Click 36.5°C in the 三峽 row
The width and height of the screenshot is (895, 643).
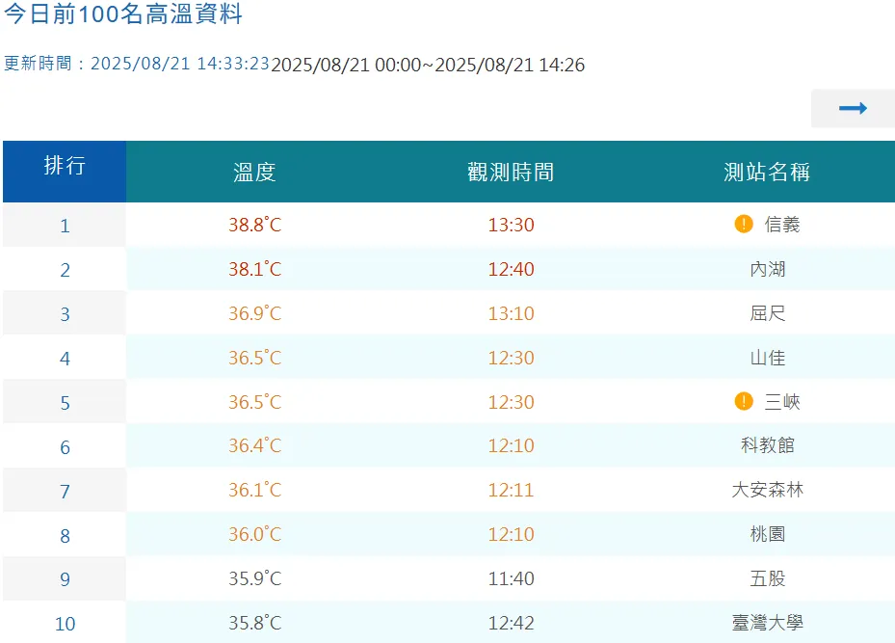tap(254, 402)
